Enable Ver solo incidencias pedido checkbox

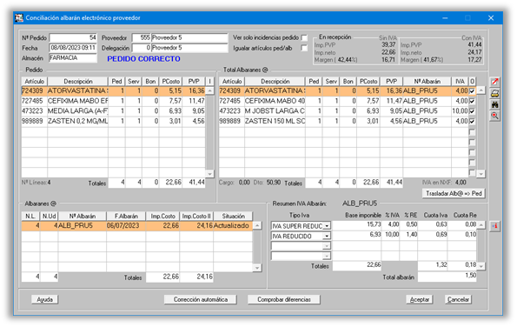click(304, 37)
